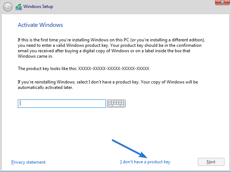Open the on-screen keyboard icon
The height and width of the screenshot is (172, 231).
[x=116, y=103]
